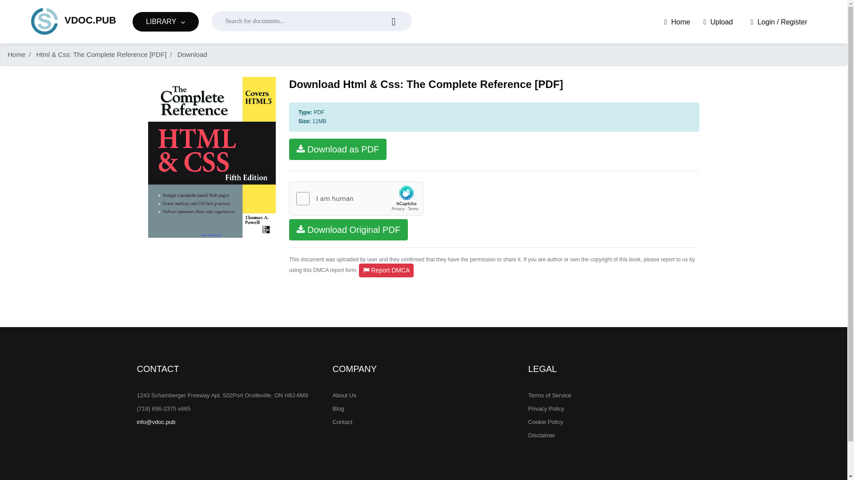Click the book cover thumbnail
Viewport: 854px width, 480px height.
click(212, 157)
